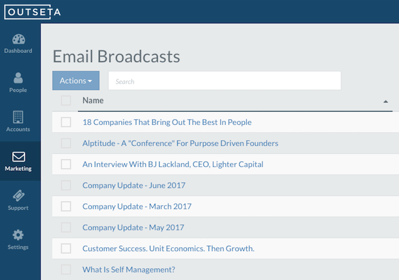The width and height of the screenshot is (399, 280).
Task: Select checkbox next to Customer Success broadcast
Action: (66, 249)
